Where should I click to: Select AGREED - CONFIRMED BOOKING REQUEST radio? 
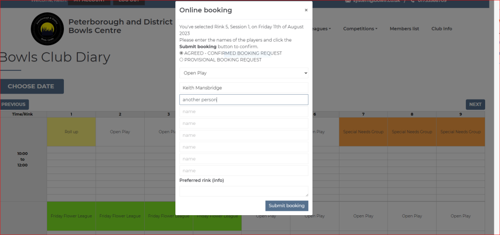[181, 53]
